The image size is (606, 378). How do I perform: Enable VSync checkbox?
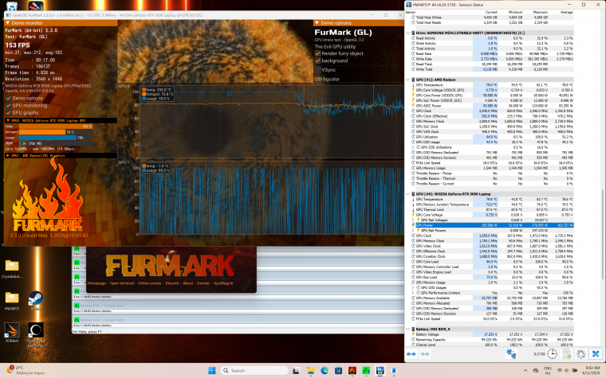pyautogui.click(x=317, y=70)
